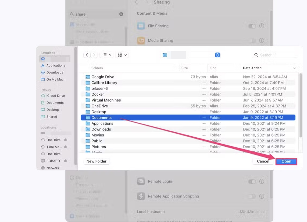The width and height of the screenshot is (307, 222).
Task: Eject the OneDrive volume in Locations
Action: point(65,140)
